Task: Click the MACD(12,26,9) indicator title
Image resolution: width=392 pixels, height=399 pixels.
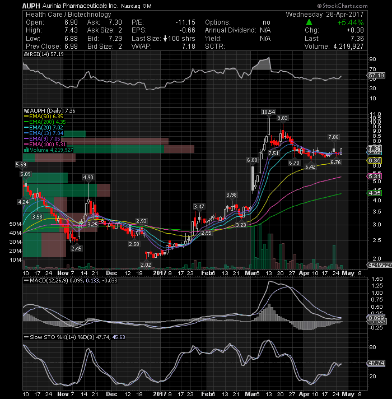Action: click(x=49, y=280)
